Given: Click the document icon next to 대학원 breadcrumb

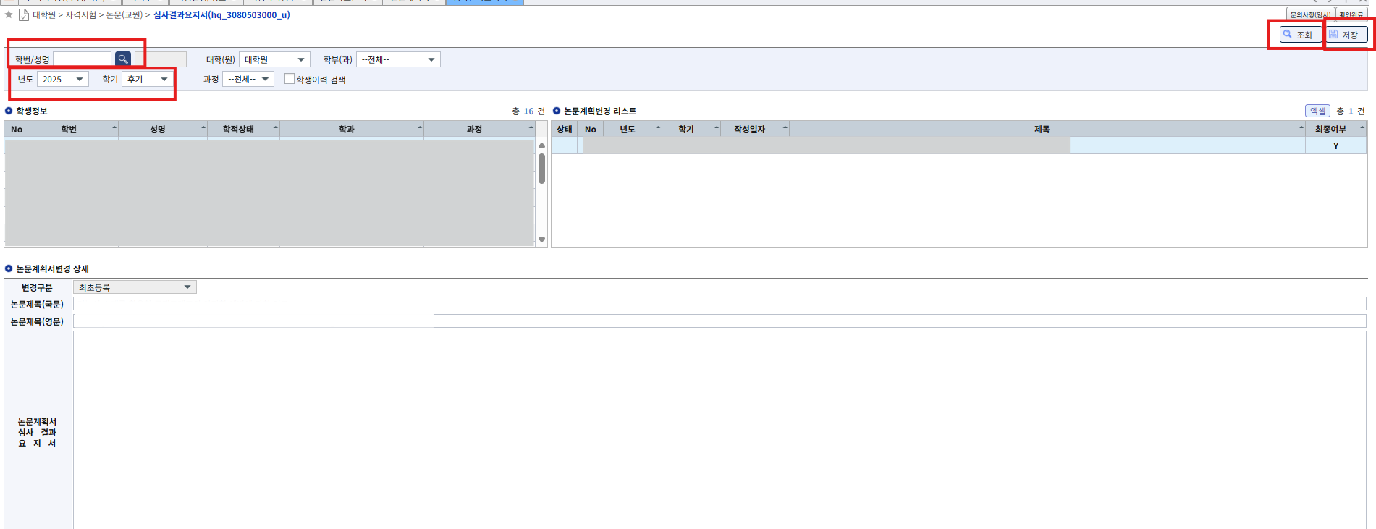Looking at the screenshot, I should click(24, 14).
